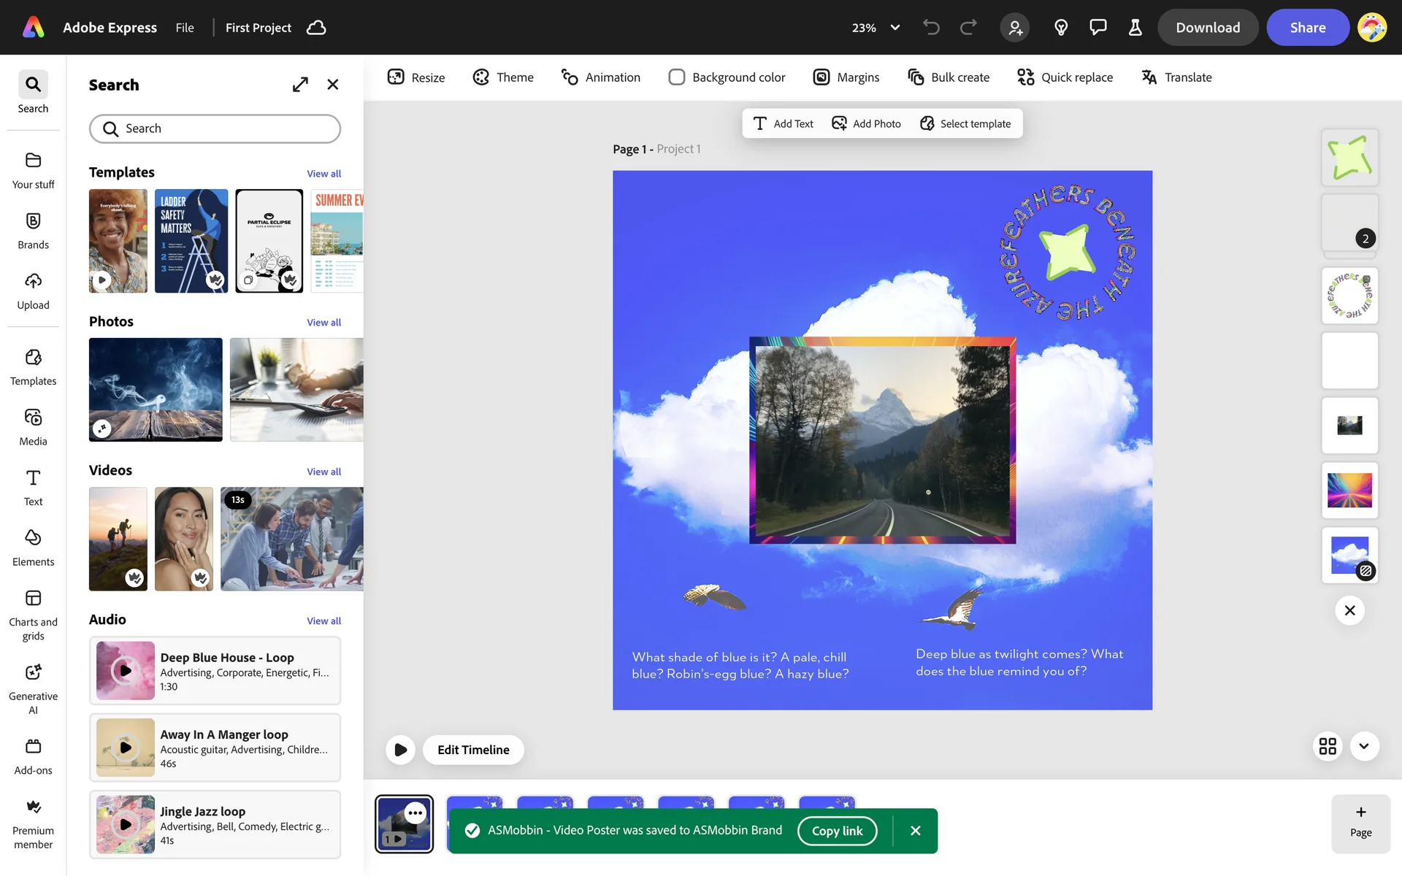
Task: Click Add Text in floating toolbar
Action: (783, 124)
